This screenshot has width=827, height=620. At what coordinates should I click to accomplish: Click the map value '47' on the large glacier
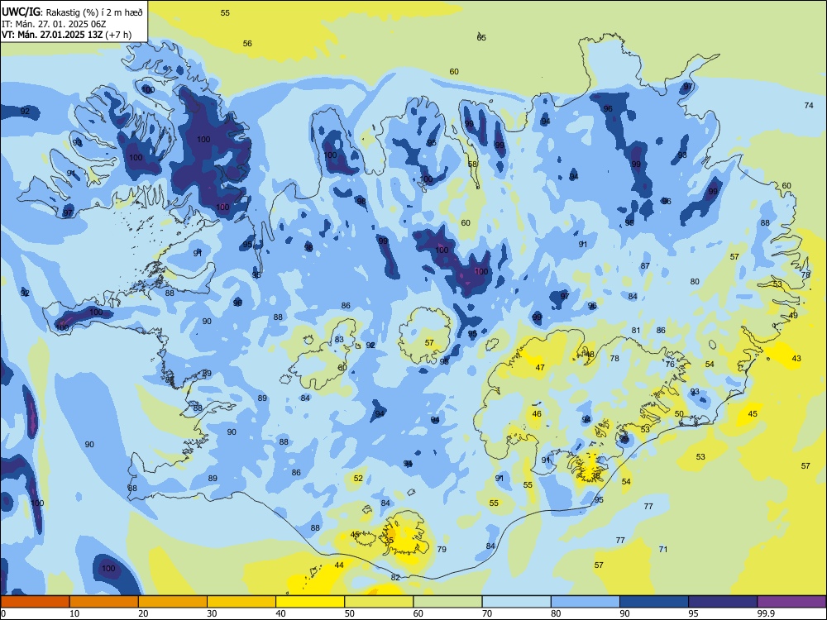tap(539, 368)
